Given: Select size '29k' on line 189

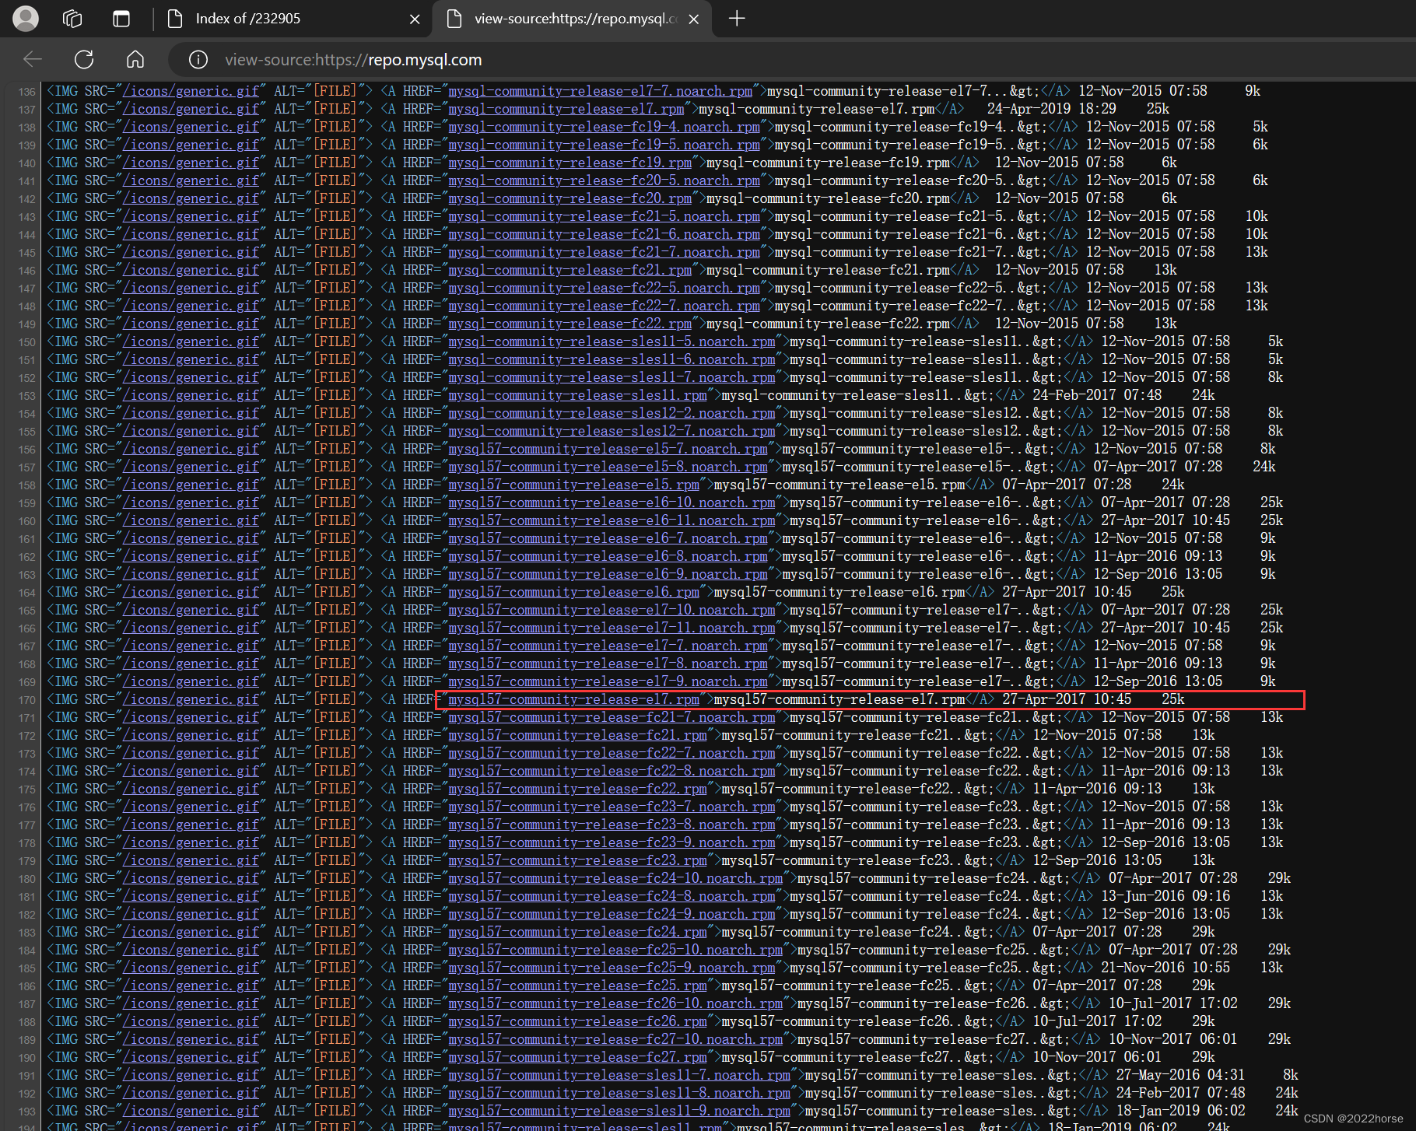Looking at the screenshot, I should point(1279,1039).
